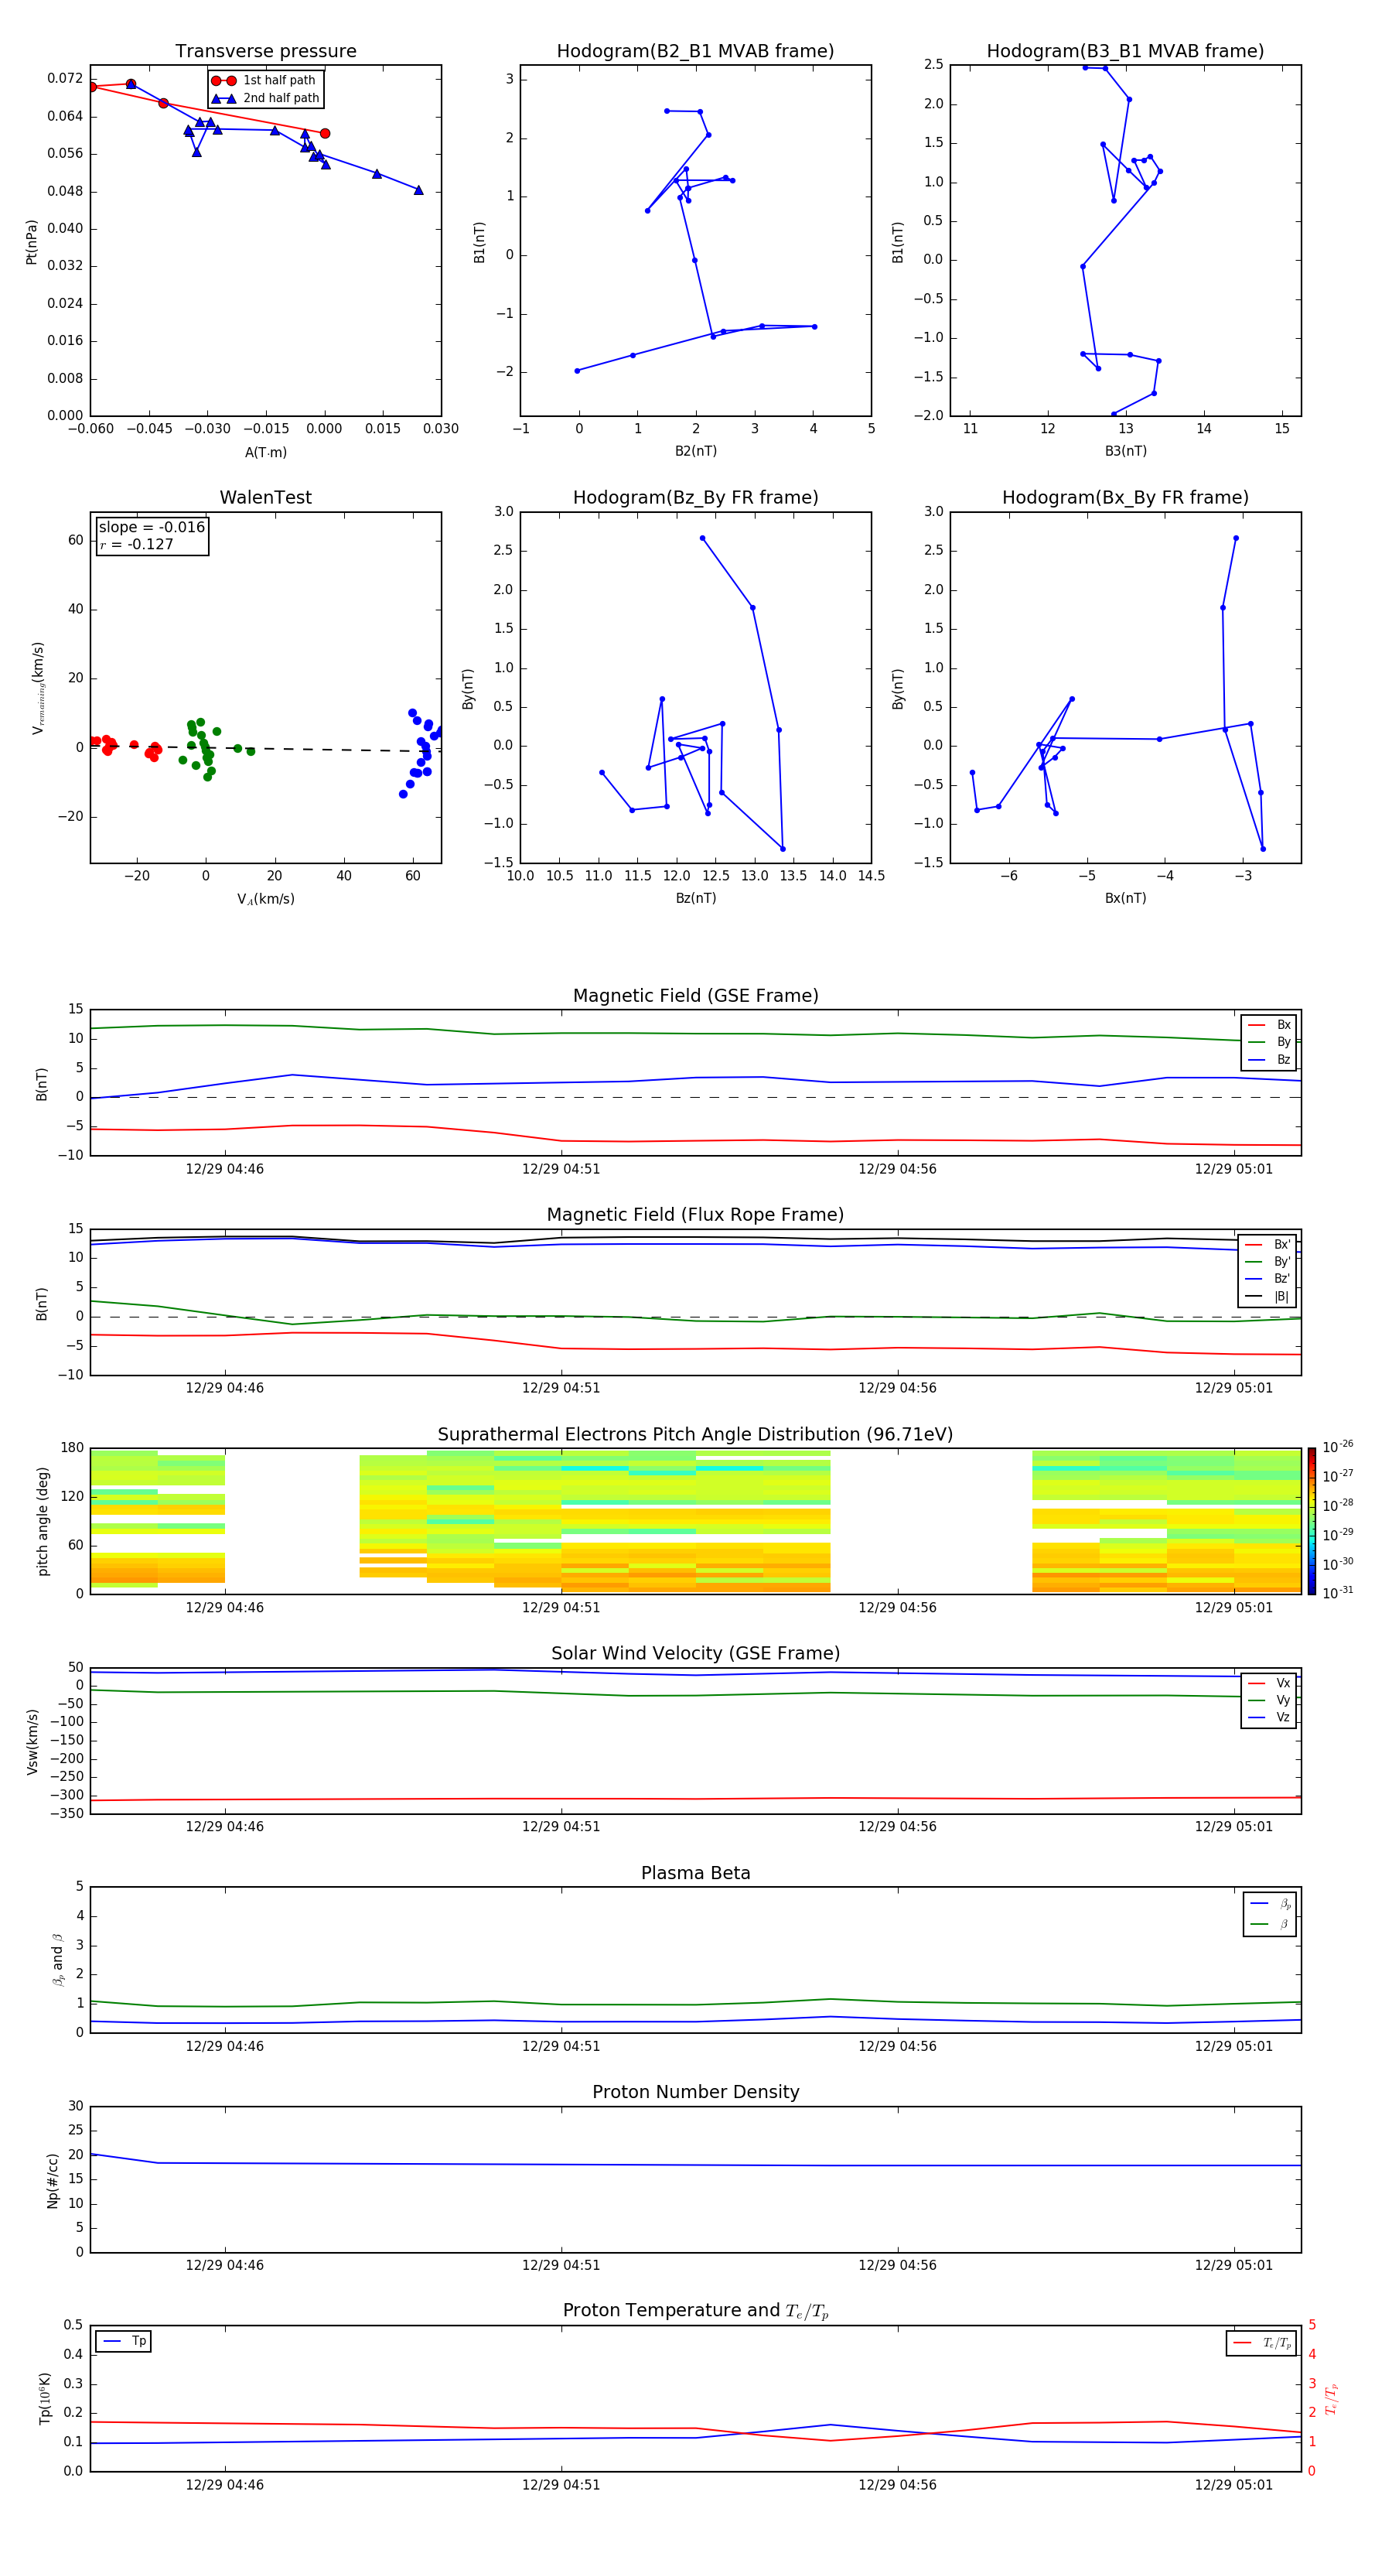Click the 'Solar Wind Velocity (GSE Frame)' title

[695, 1654]
